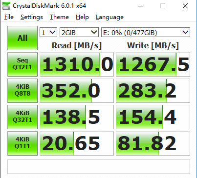Open the drive selector showing E: 0%
Viewport: 197px width, 178px height.
click(146, 32)
